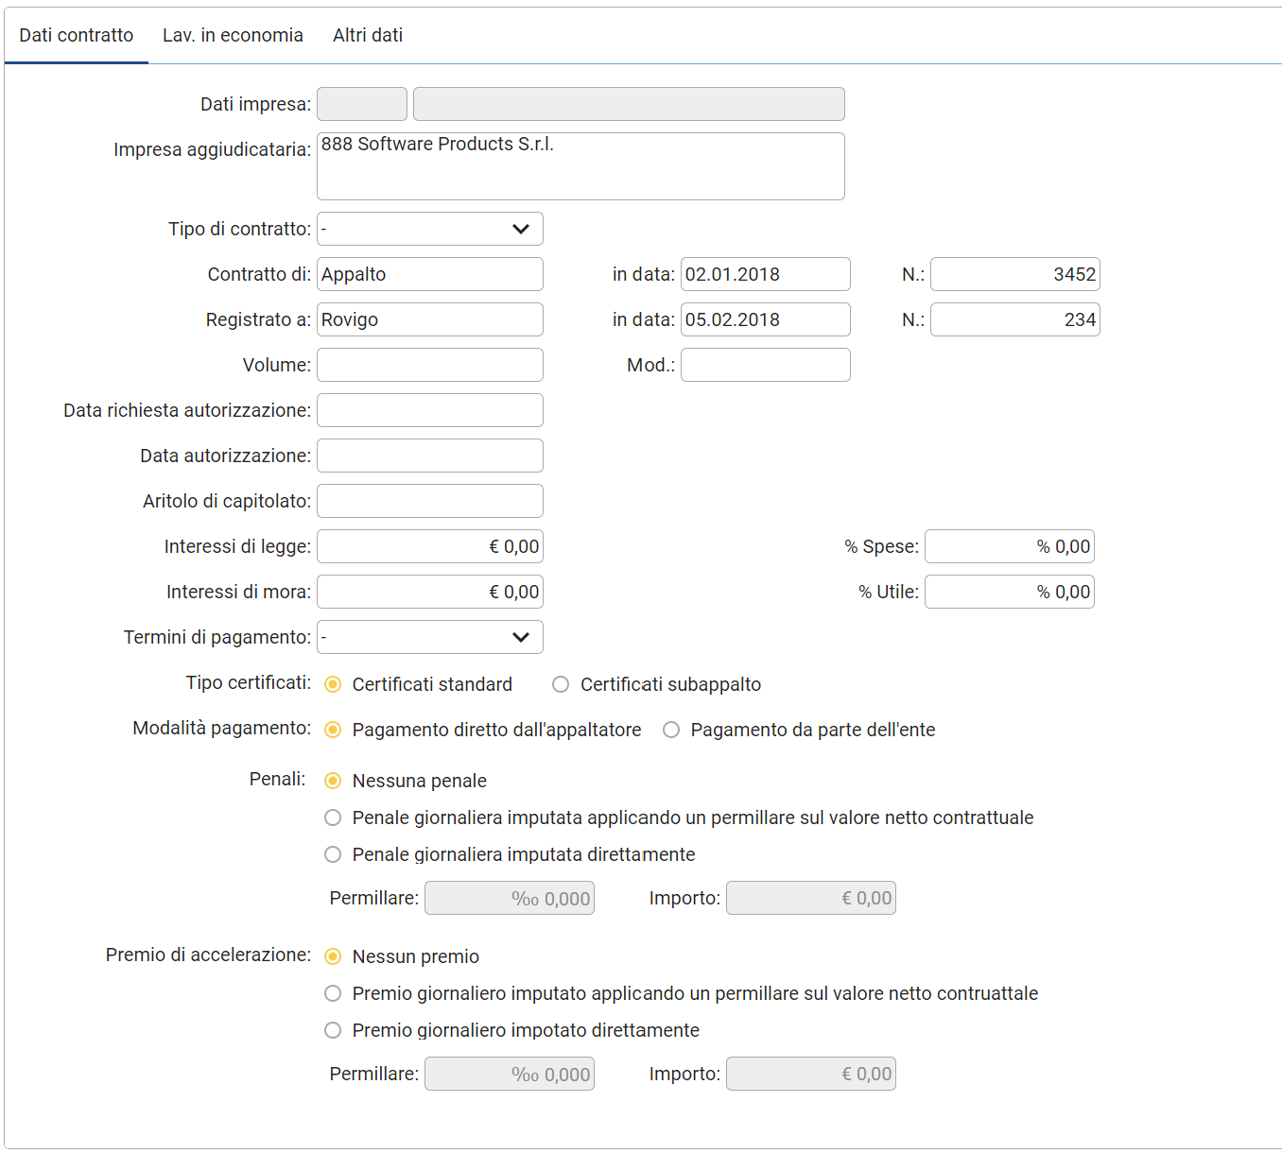Select Pagamento da parte dell'ente option
Screen dimensions: 1282x1153
671,730
